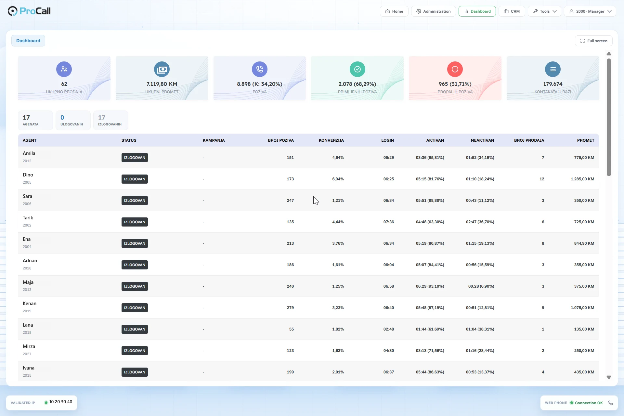Click the Poziva phone icon
624x416 pixels.
260,69
